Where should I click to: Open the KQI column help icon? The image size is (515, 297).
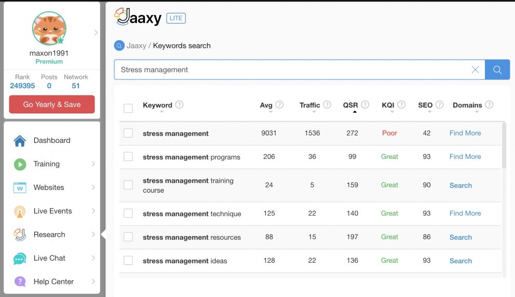click(401, 105)
